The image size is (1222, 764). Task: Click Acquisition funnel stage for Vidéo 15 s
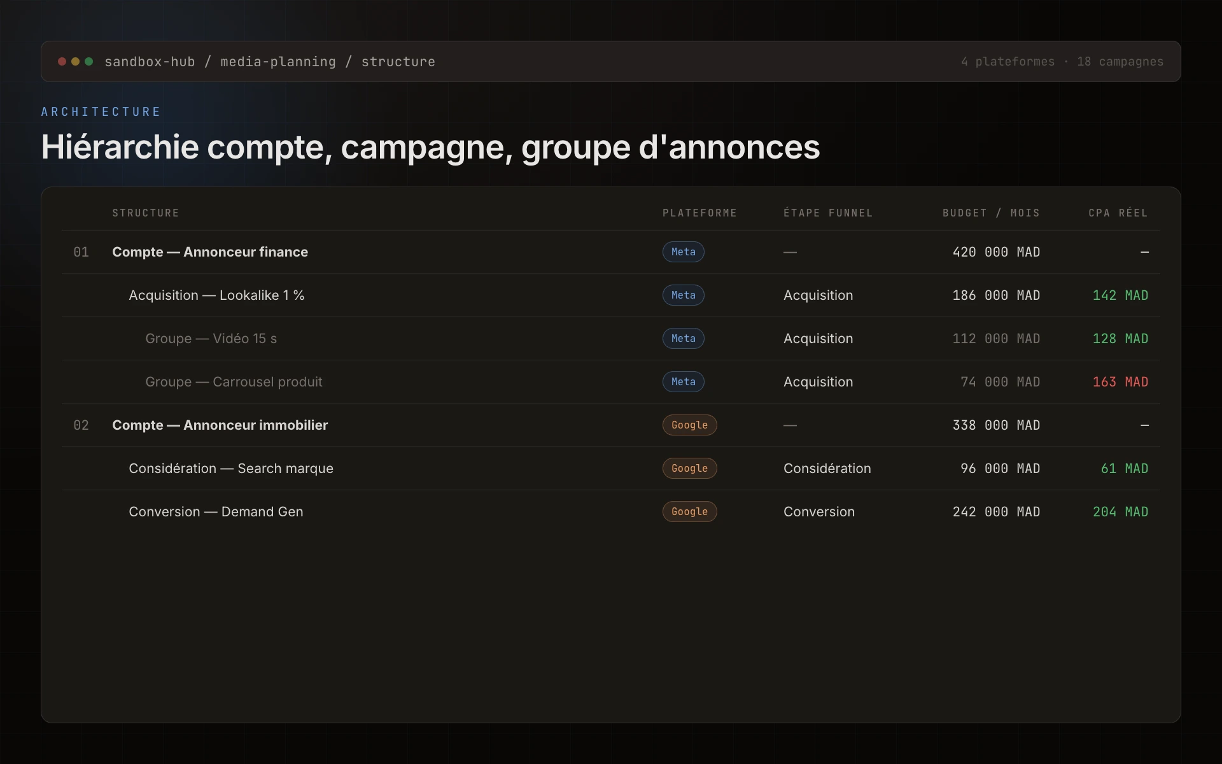click(818, 339)
